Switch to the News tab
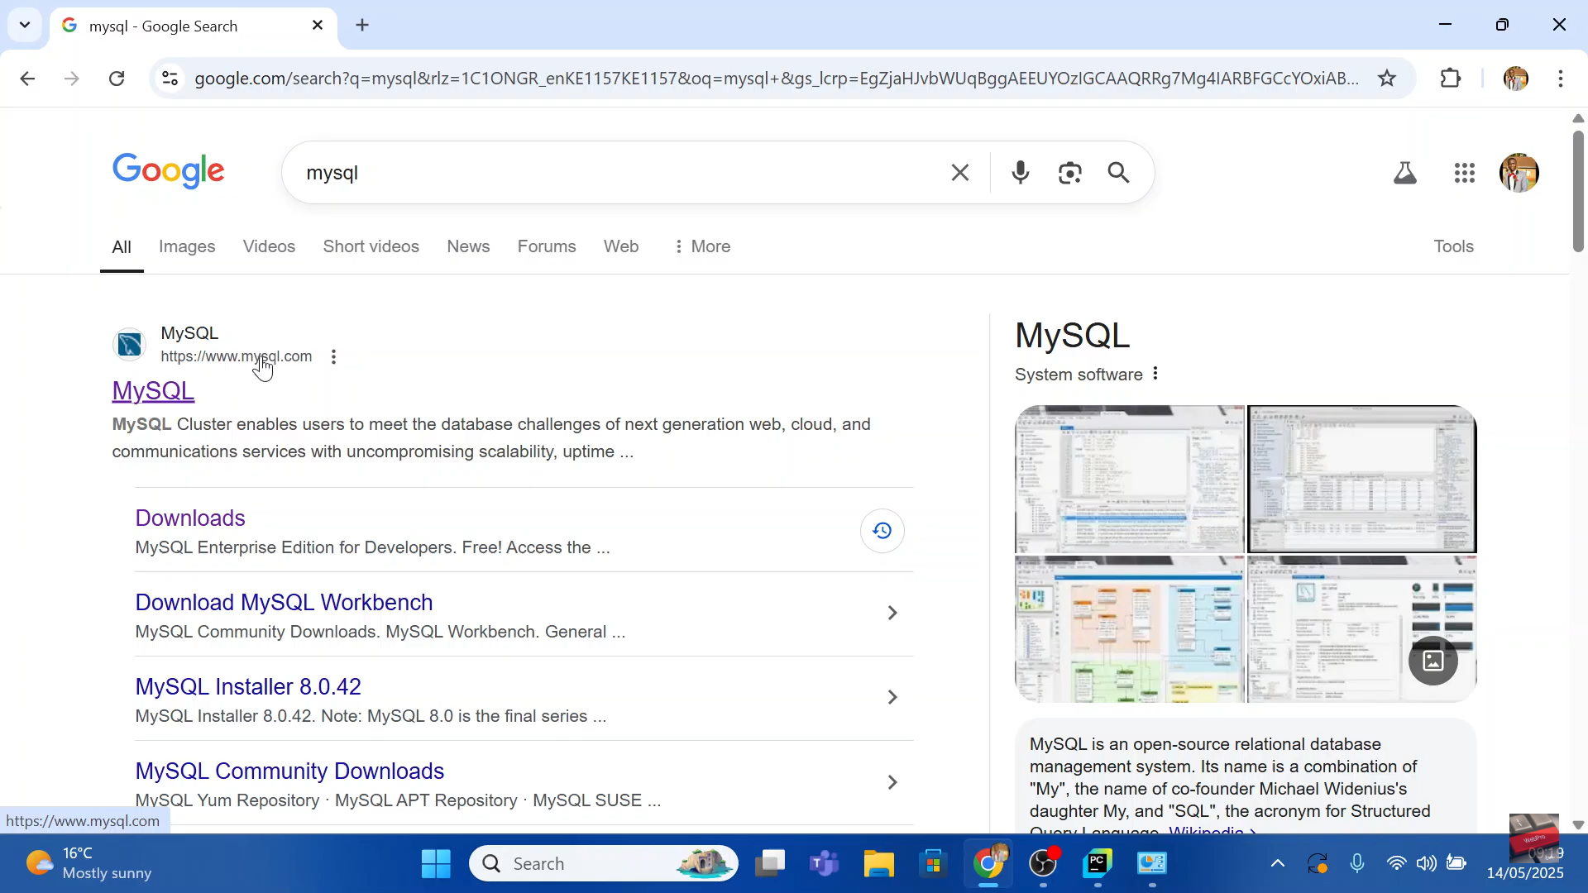 coord(468,246)
